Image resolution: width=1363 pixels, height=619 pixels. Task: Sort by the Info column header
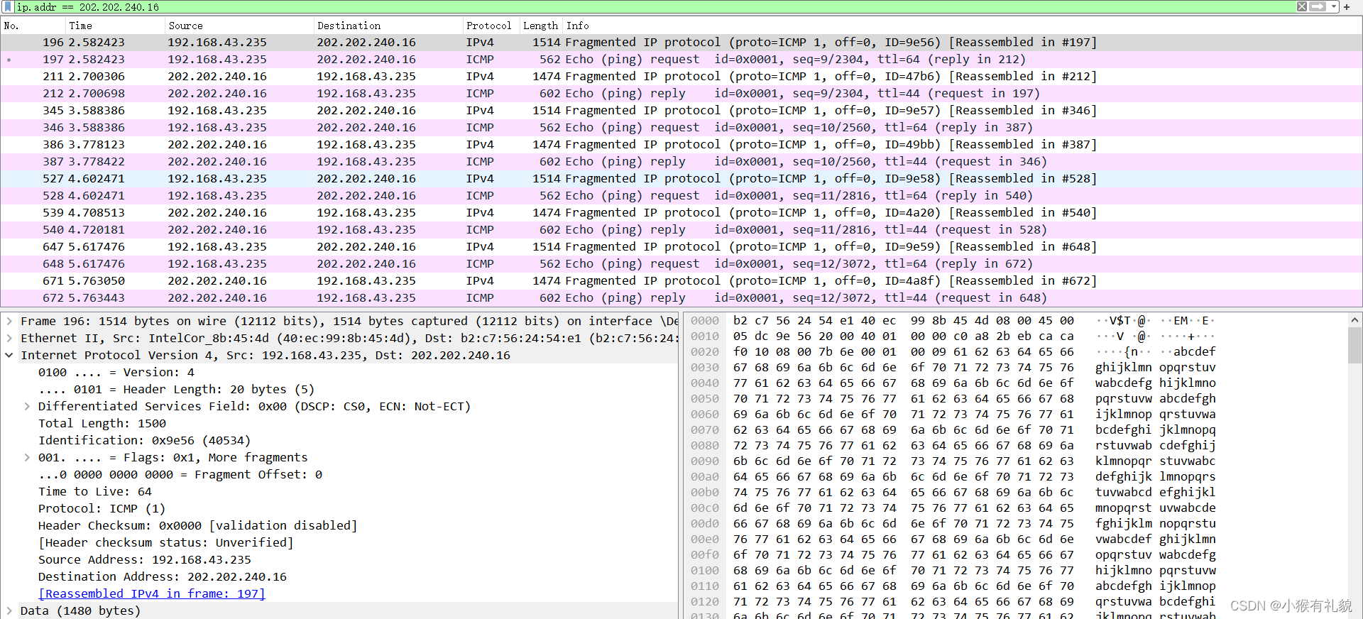[962, 26]
